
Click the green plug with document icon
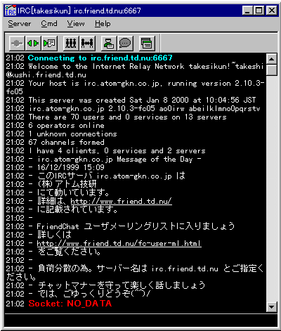tap(49, 44)
